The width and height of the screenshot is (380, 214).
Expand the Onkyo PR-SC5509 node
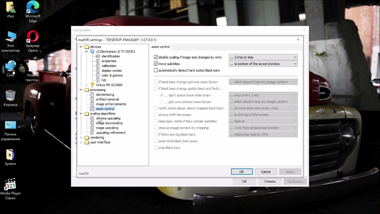[x=86, y=85]
